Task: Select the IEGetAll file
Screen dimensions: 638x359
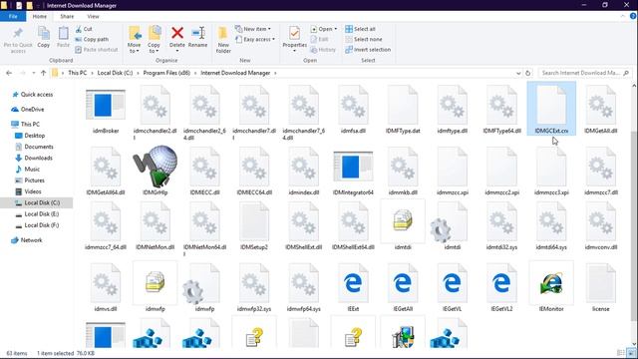Action: tap(403, 283)
